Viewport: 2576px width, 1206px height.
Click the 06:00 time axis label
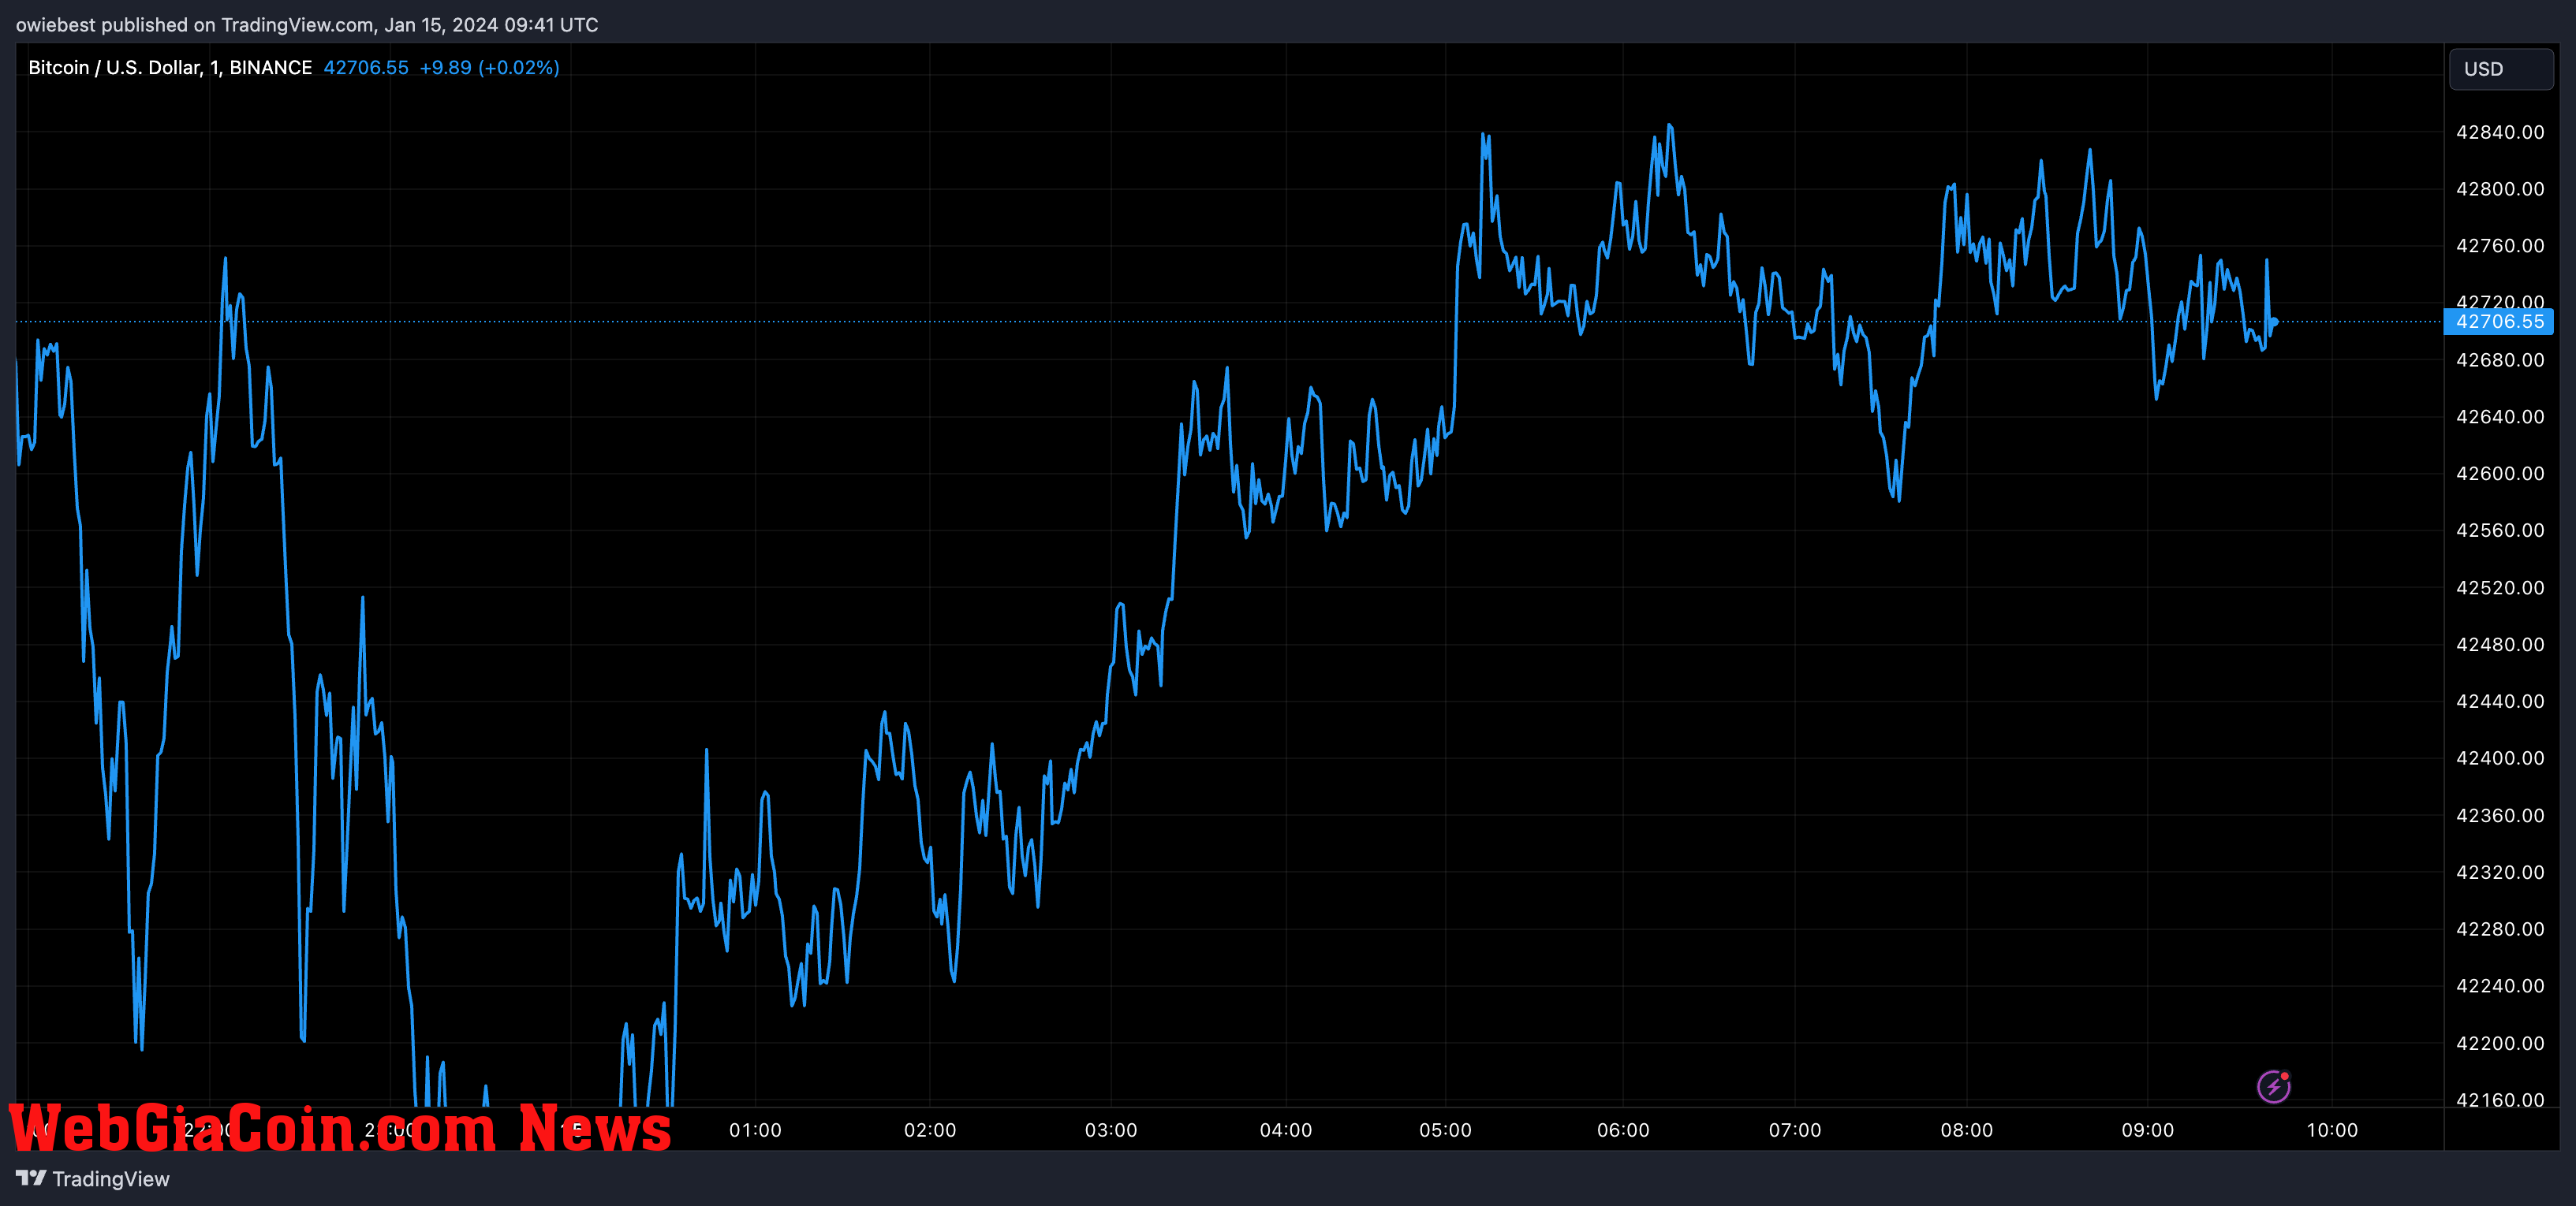point(1623,1130)
